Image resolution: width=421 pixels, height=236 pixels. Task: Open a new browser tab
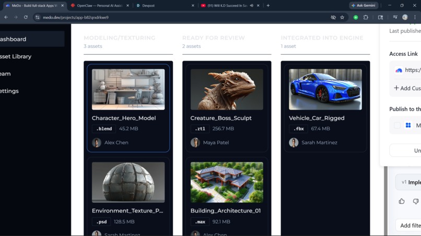pos(268,5)
